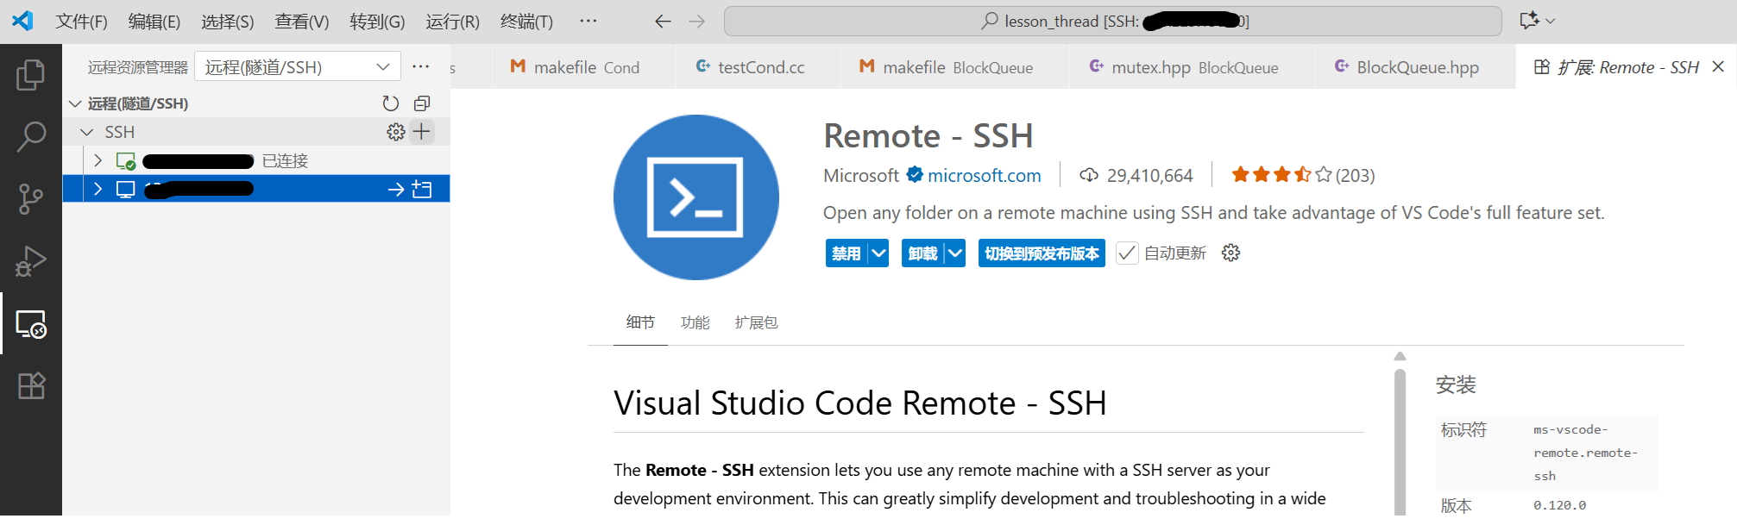Screen dimensions: 1737x525
Task: Click the 卸载 uninstall button
Action: point(923,253)
